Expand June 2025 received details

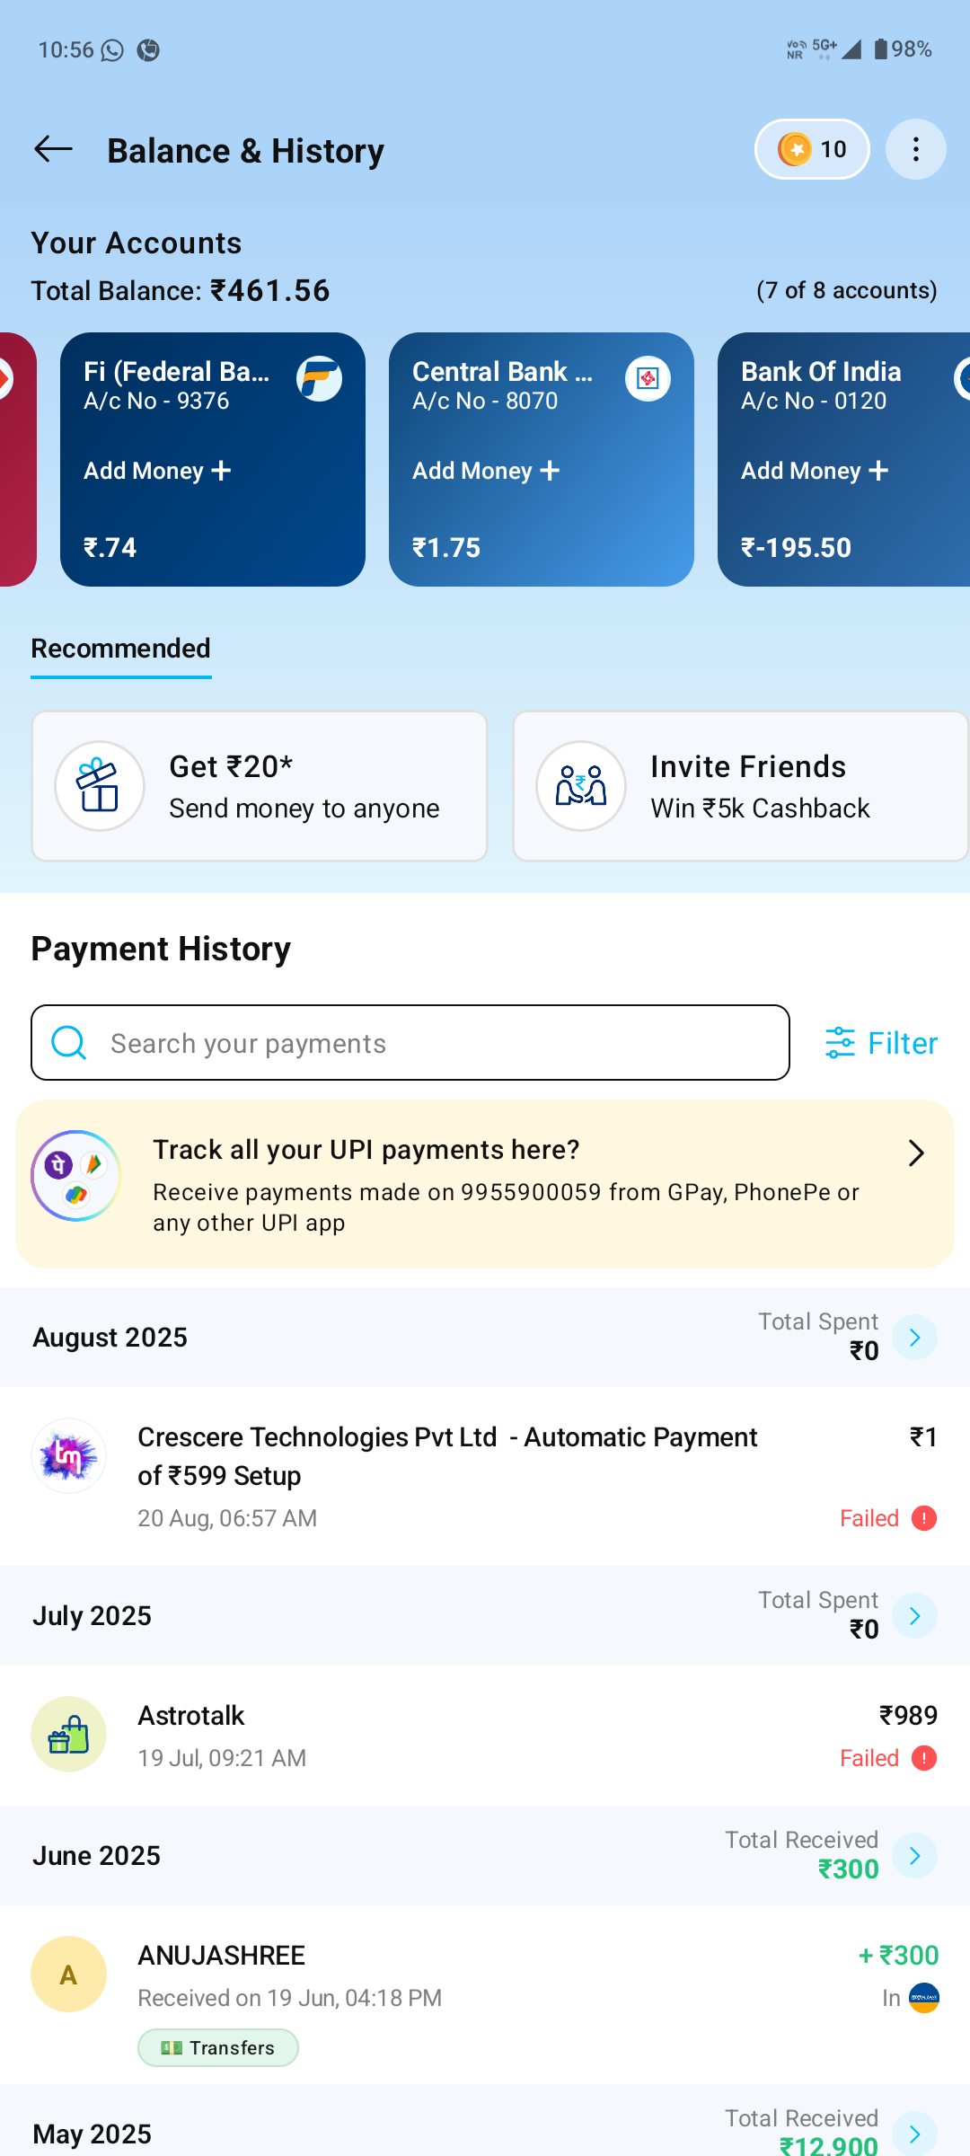click(914, 1856)
